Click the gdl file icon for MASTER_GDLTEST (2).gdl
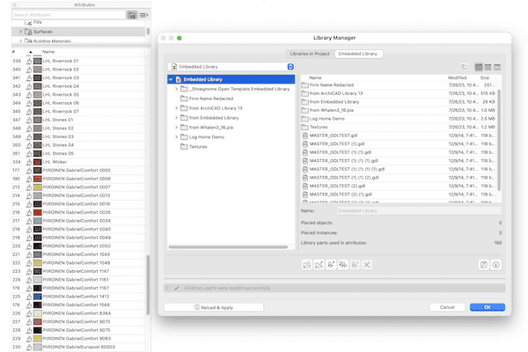Screen dimensions: 528x352 point(305,186)
